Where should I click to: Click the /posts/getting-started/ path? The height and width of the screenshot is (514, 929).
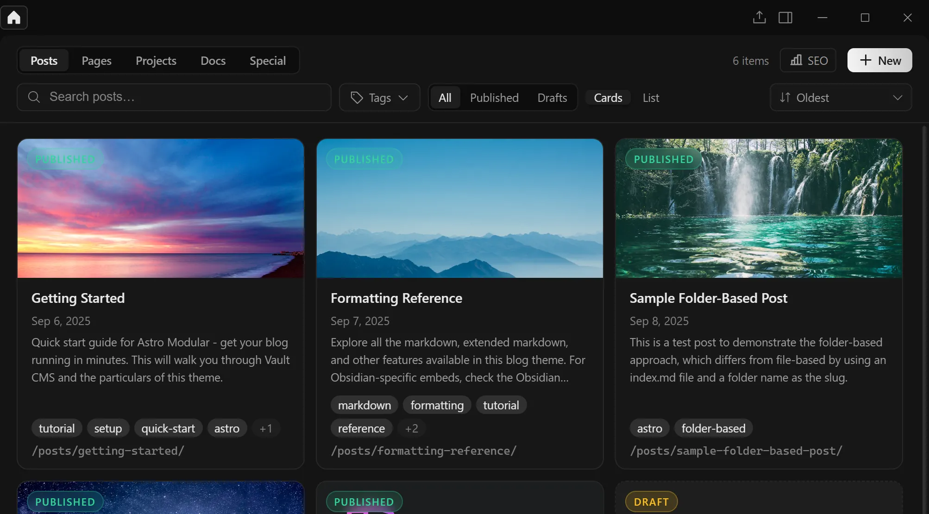click(x=108, y=451)
